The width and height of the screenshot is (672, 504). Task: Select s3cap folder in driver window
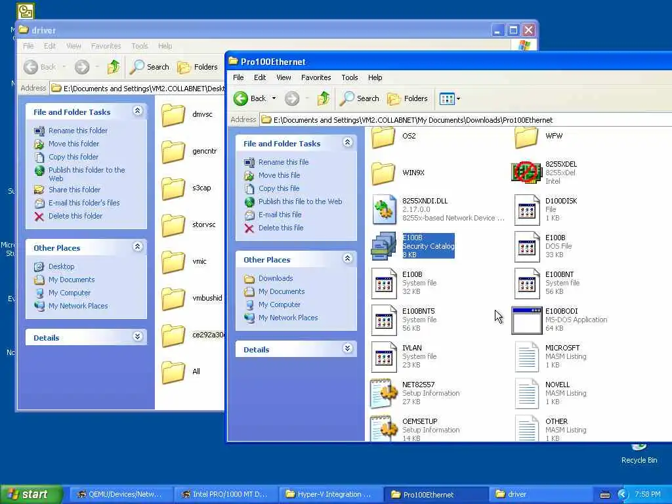pyautogui.click(x=186, y=188)
